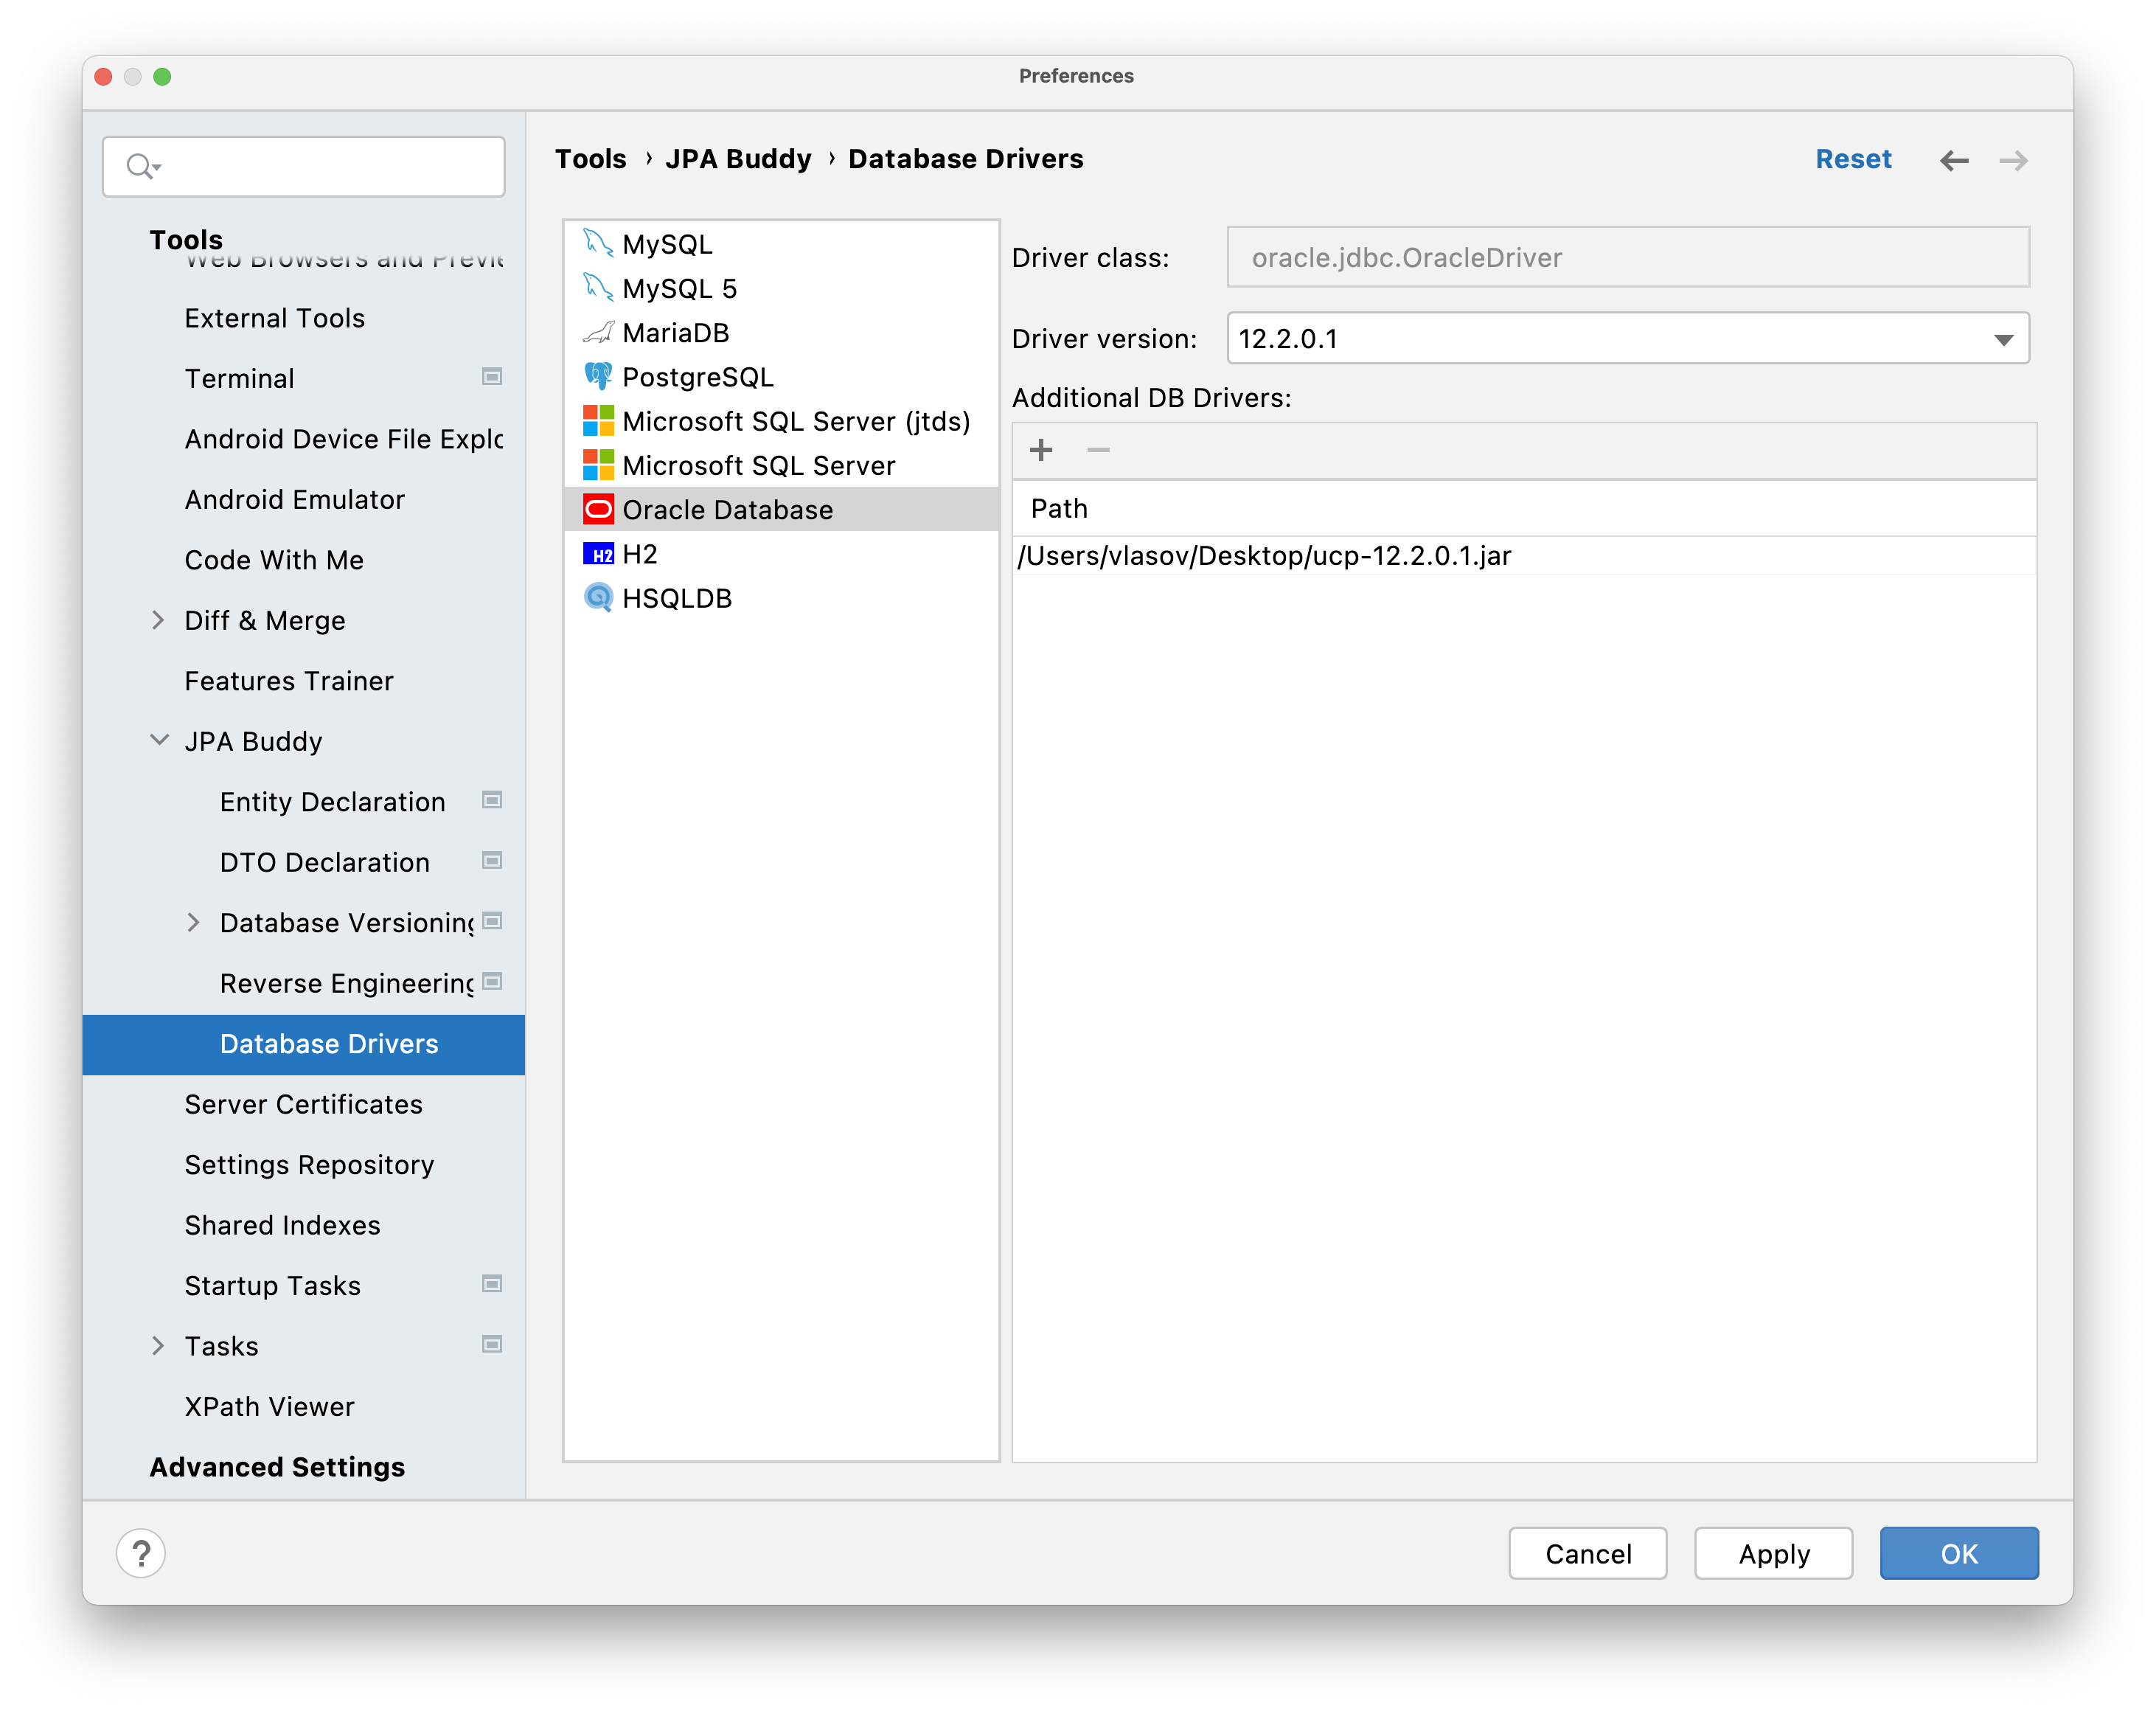Open the help question mark icon

tap(141, 1553)
